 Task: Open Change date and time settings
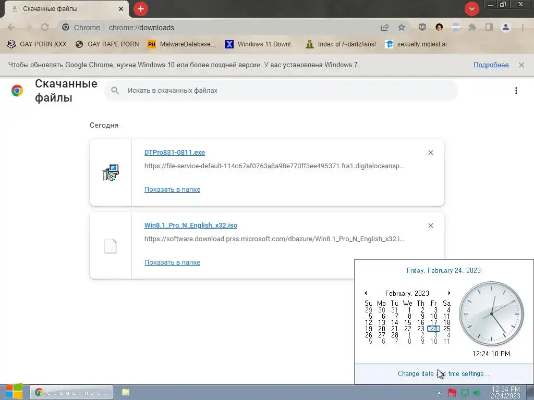[x=443, y=373]
